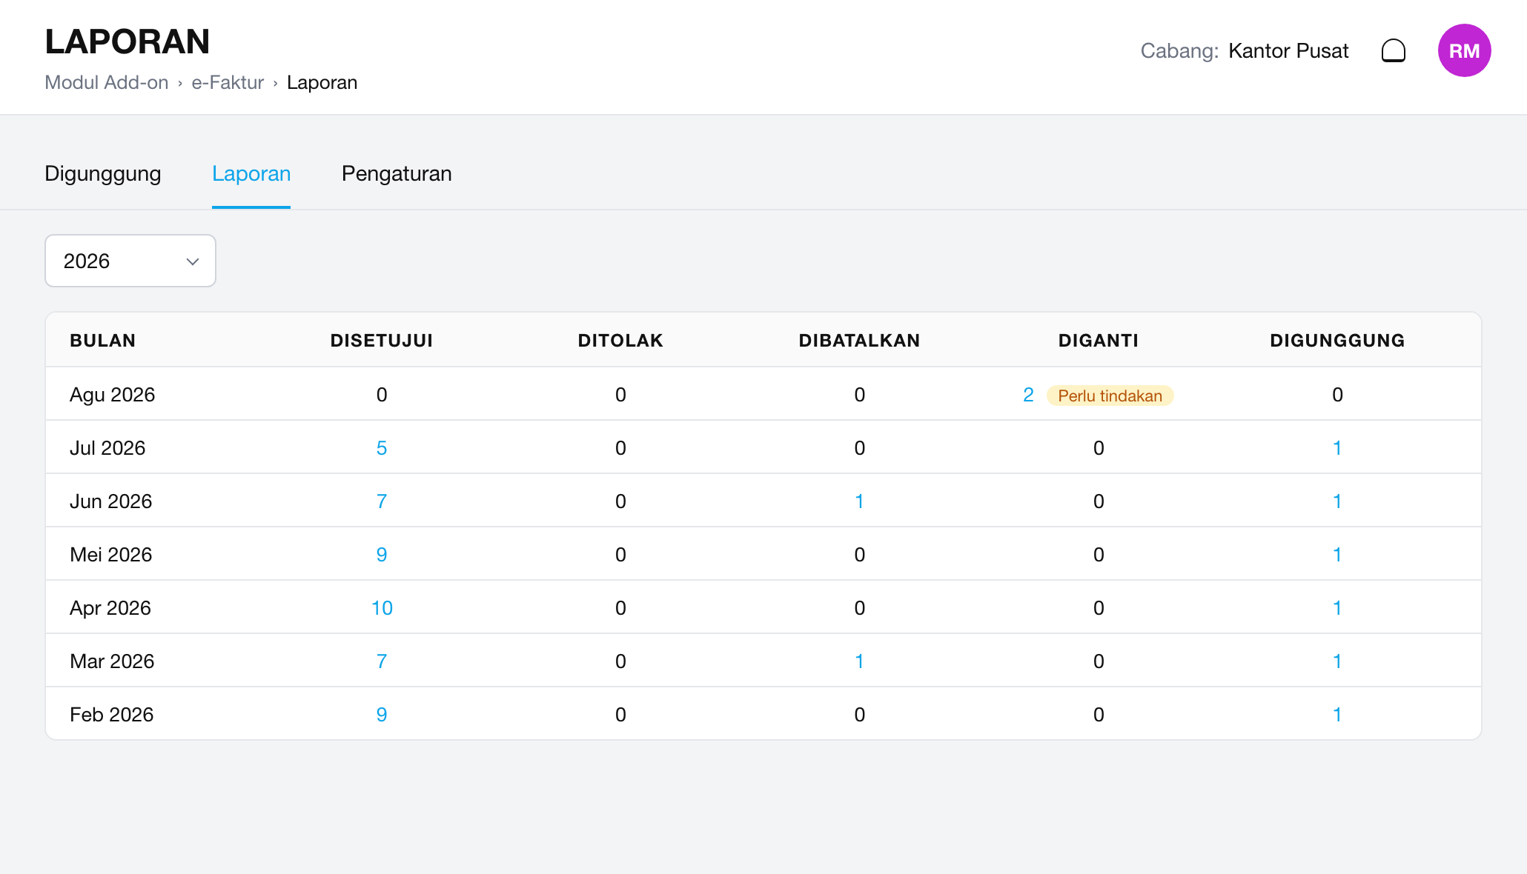Open Jul 2026 Digunggung count 1

(1337, 448)
